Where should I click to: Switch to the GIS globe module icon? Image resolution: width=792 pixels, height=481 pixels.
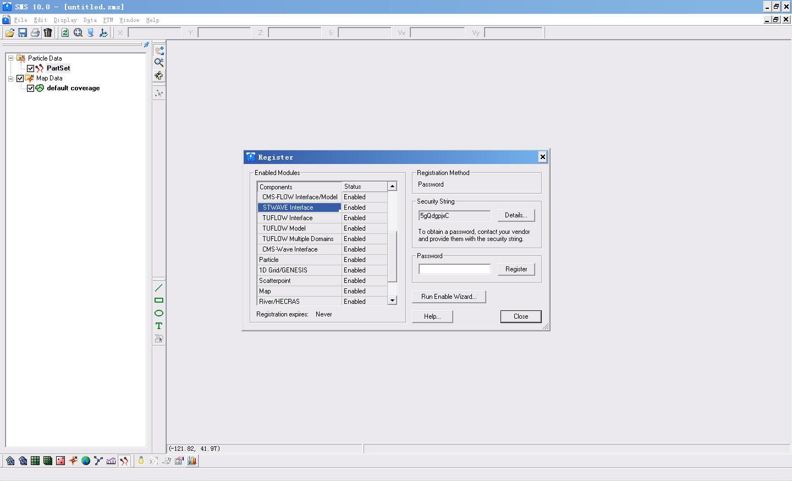pyautogui.click(x=86, y=461)
